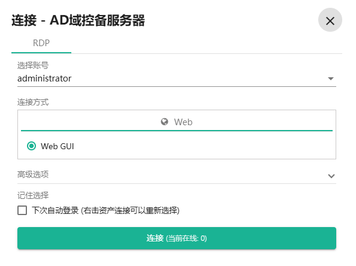Viewport: 356px width, 266px height.
Task: Click the globe icon beside Web
Action: 164,122
